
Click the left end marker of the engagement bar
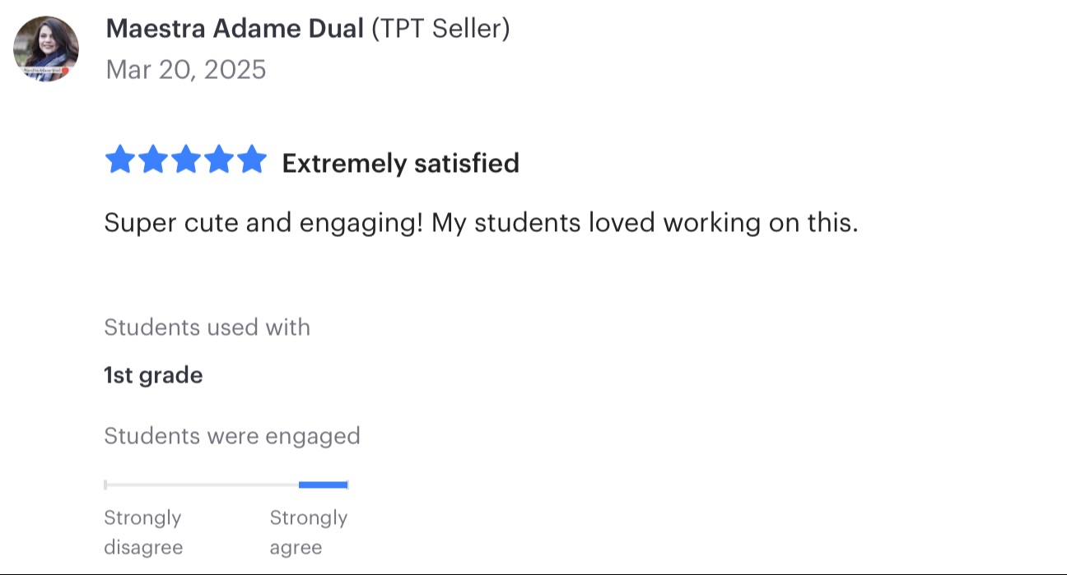[x=105, y=485]
